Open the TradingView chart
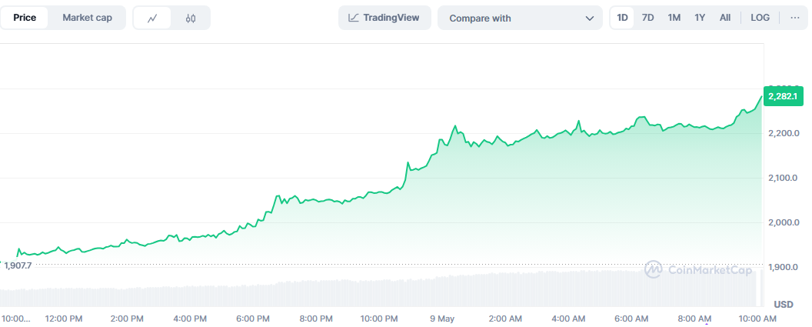812x327 pixels. (x=384, y=18)
